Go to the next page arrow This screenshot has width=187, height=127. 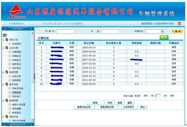(x=165, y=95)
